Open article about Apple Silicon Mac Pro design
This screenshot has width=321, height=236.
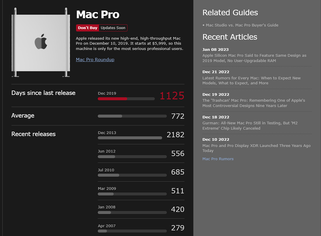tap(254, 58)
